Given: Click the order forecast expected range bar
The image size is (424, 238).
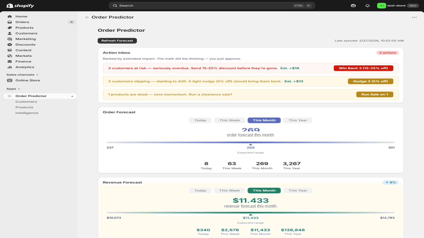Looking at the screenshot, I should 251,143.
